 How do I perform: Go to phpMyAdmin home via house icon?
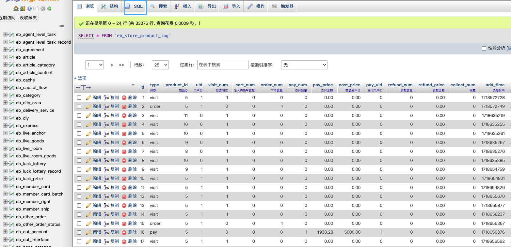tap(16, 9)
